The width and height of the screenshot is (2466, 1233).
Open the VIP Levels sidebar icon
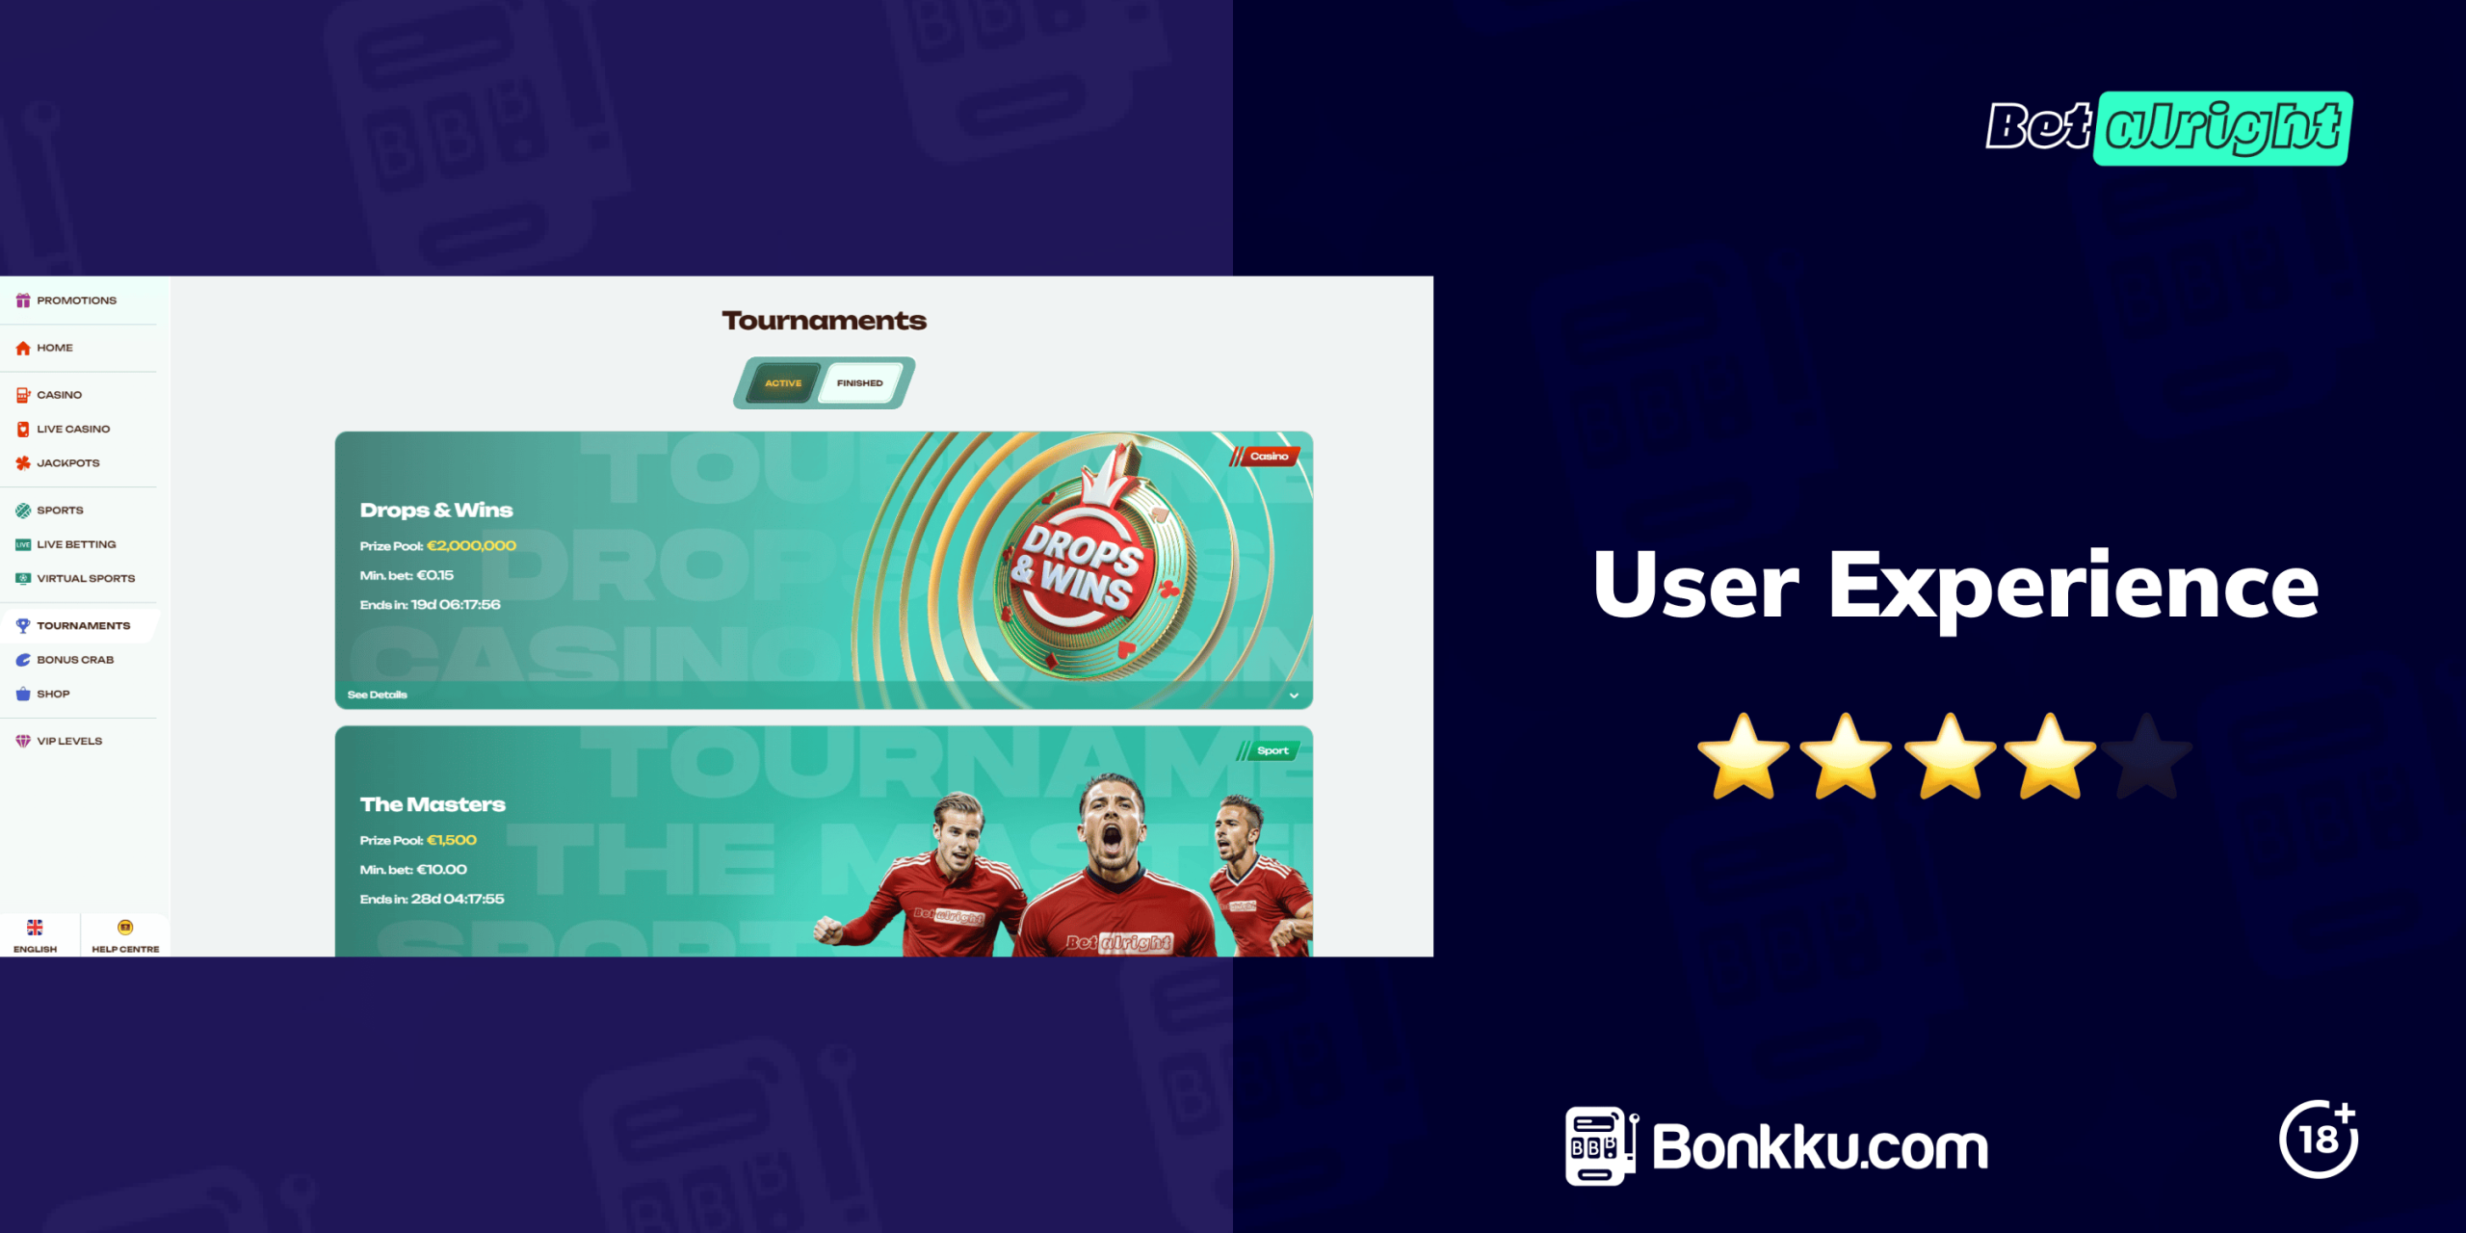(23, 739)
